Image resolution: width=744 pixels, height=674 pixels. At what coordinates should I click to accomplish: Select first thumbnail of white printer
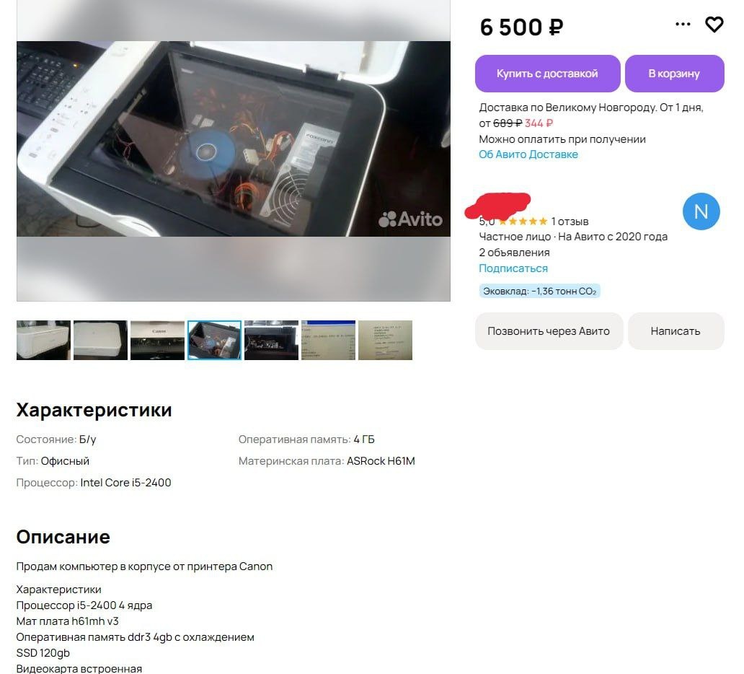pyautogui.click(x=44, y=340)
